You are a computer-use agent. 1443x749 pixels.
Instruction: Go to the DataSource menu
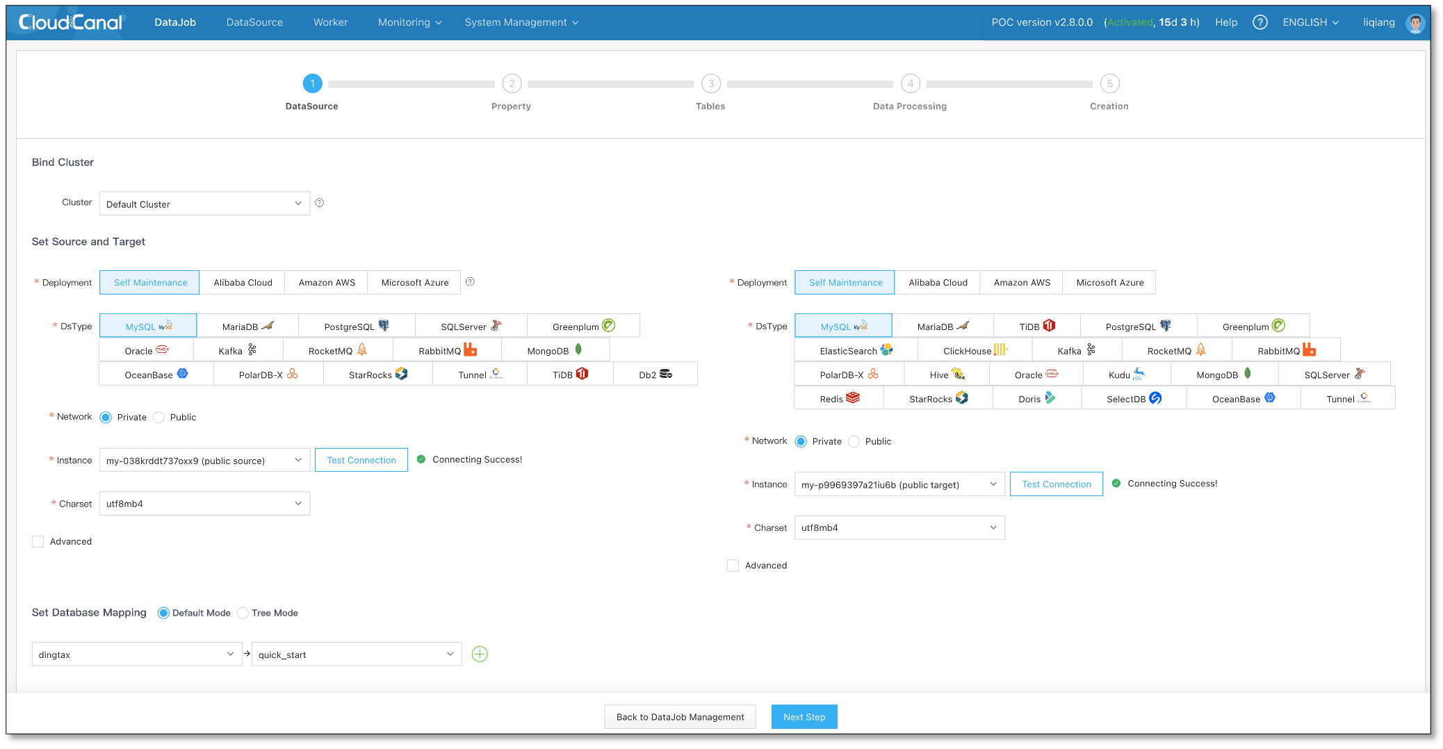click(x=254, y=22)
